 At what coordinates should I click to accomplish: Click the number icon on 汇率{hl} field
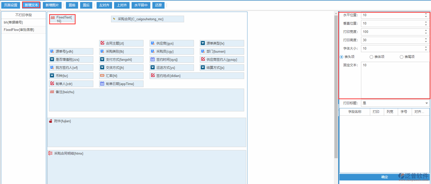coord(102,75)
